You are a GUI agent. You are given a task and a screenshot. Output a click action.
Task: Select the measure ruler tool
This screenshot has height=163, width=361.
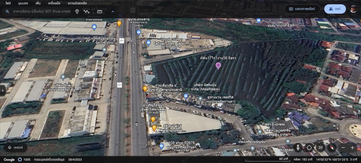coord(100,12)
